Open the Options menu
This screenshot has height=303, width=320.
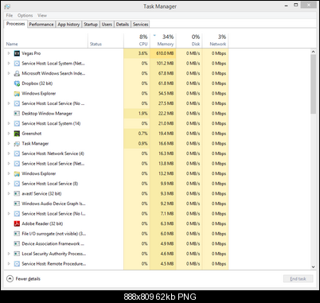tap(25, 15)
